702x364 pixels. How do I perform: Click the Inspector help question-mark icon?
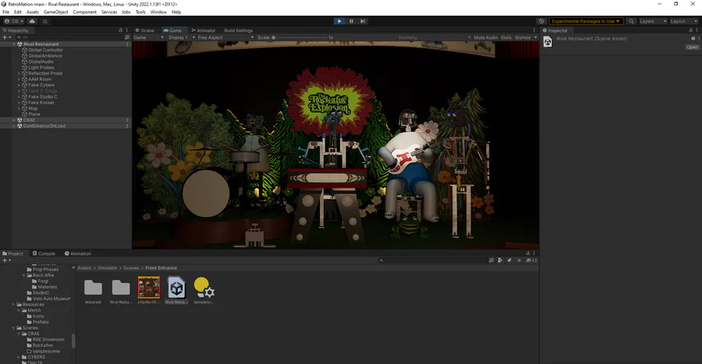tap(693, 38)
